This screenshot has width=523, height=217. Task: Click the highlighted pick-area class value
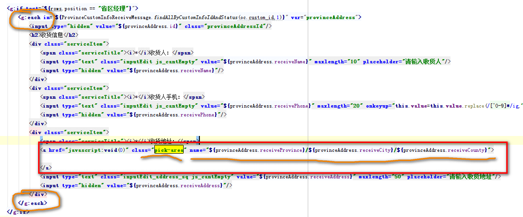tap(169, 150)
